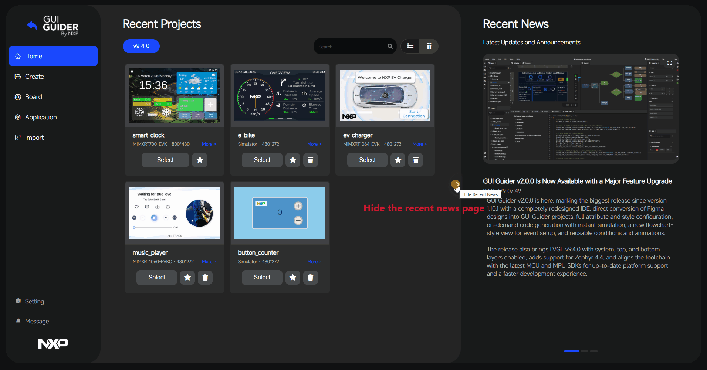Delete the ev_charger project via trash icon
Viewport: 707px width, 370px height.
416,160
